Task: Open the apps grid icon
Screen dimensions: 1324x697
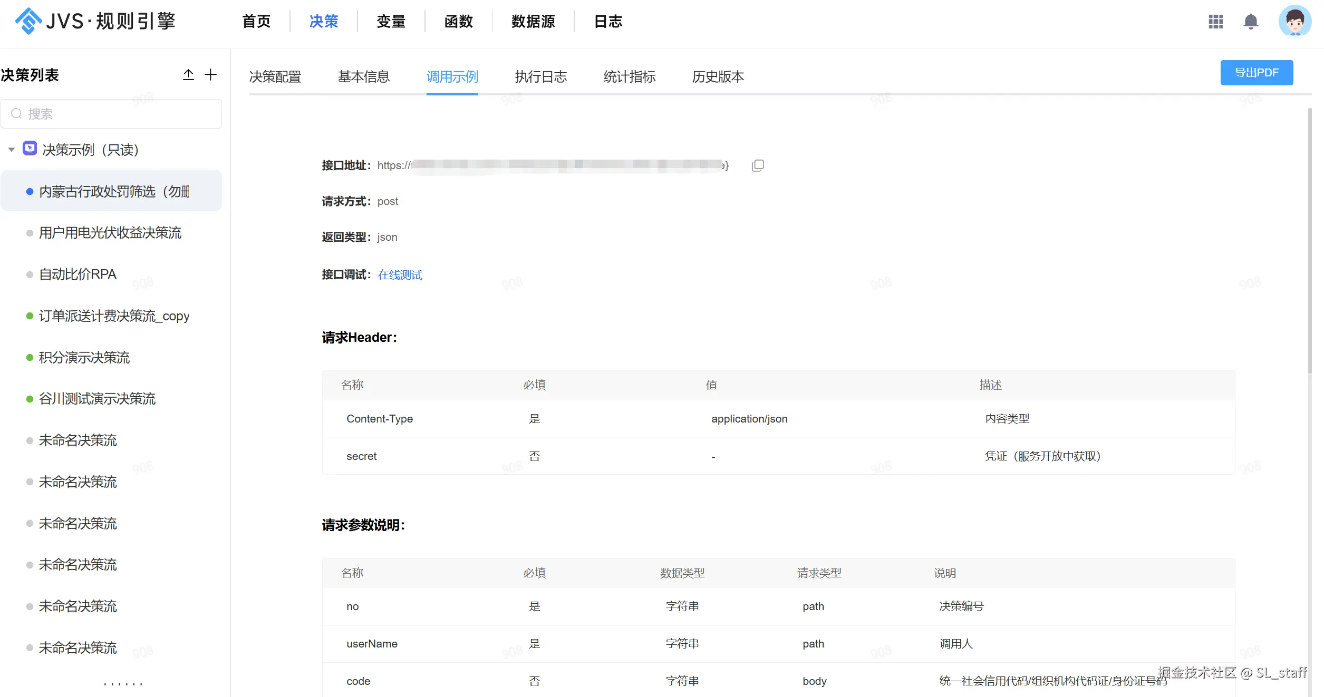Action: 1215,22
